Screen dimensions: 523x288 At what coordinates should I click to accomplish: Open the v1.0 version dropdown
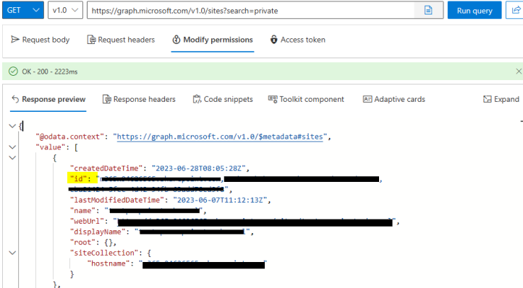pyautogui.click(x=65, y=10)
